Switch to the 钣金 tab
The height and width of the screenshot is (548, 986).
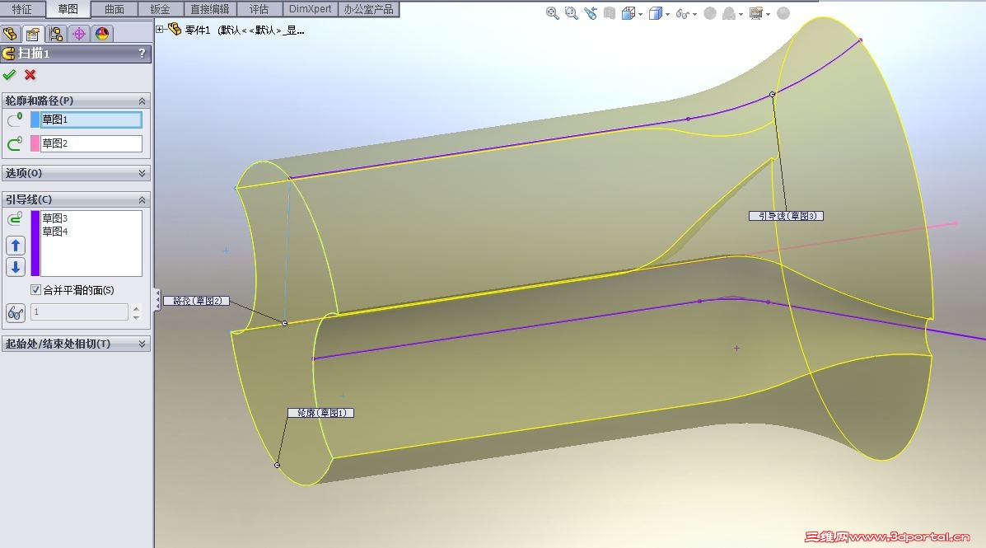pos(161,9)
